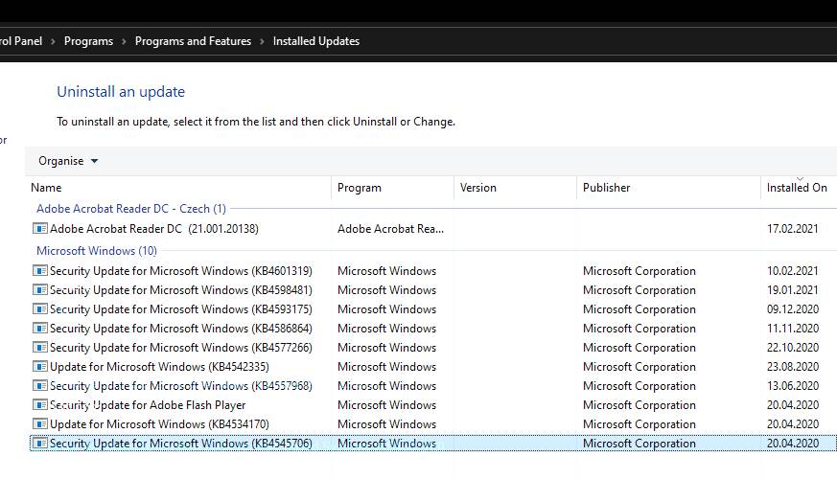Click the 10.02.2021 install date
The height and width of the screenshot is (479, 837).
click(x=792, y=270)
